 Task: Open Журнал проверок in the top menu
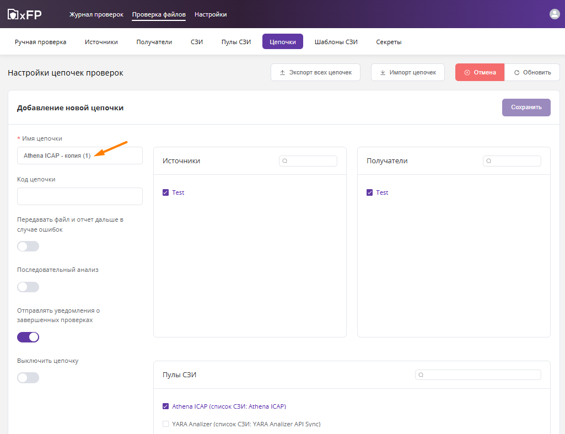[96, 14]
